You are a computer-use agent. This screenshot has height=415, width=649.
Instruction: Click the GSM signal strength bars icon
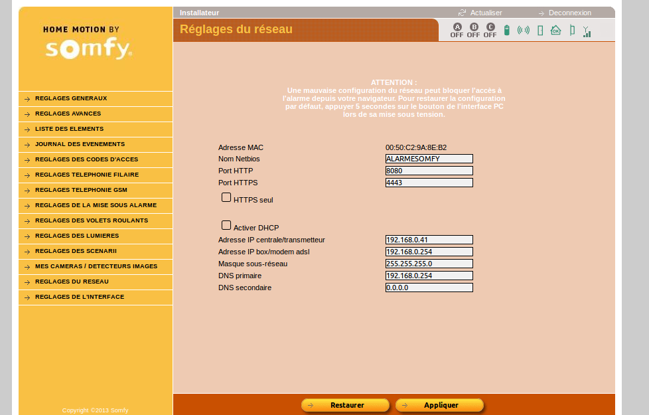click(x=587, y=31)
